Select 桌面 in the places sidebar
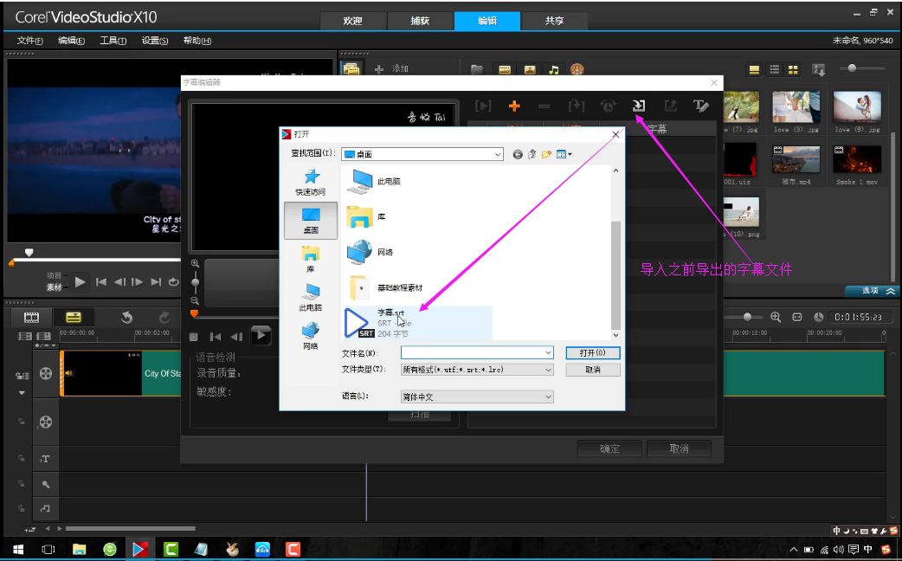Screen dimensions: 902x561 coord(311,221)
